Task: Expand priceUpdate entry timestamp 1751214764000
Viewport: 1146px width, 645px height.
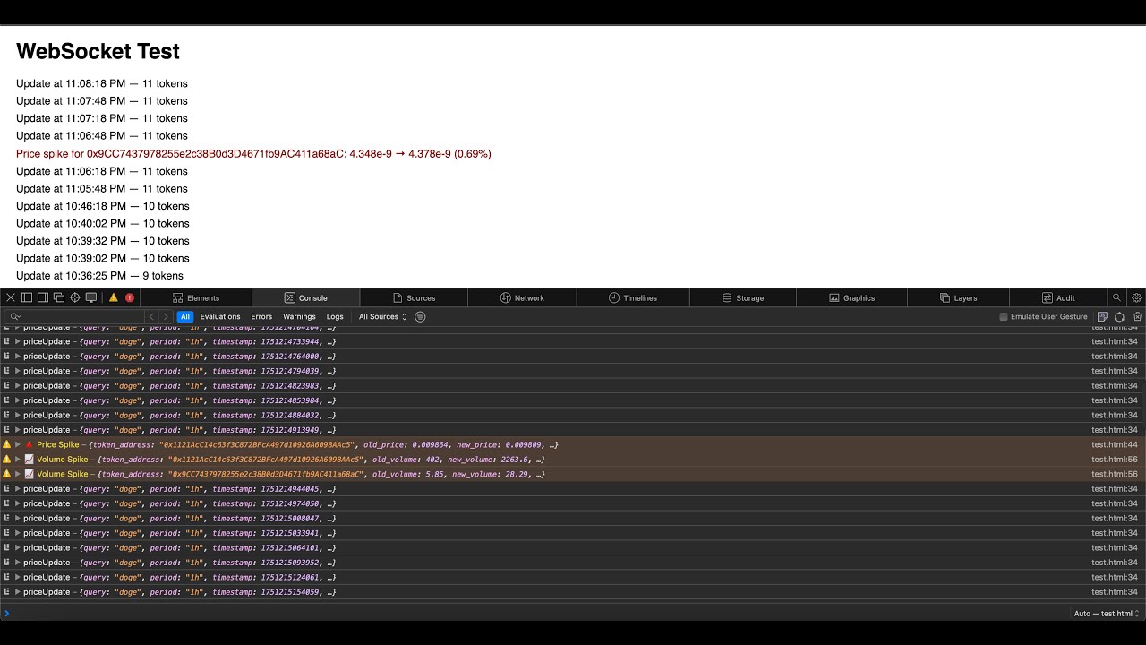Action: [17, 356]
